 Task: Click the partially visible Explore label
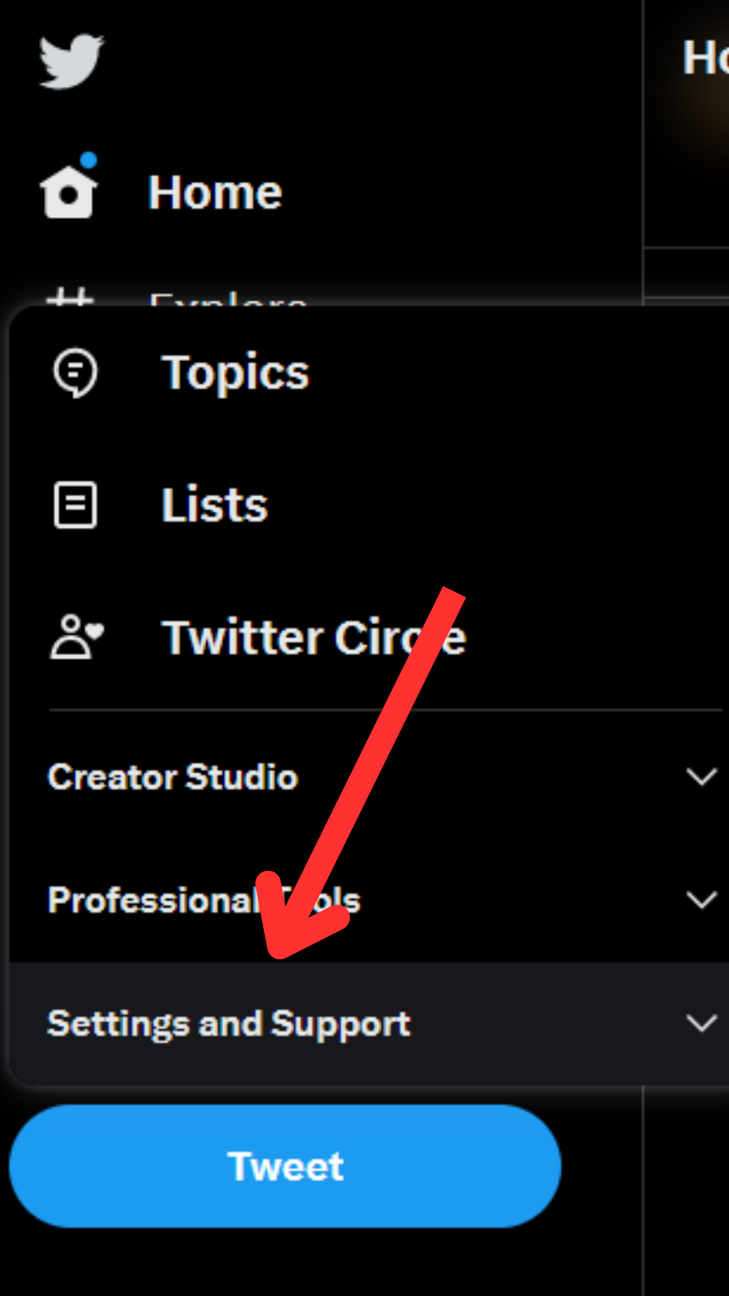click(227, 299)
